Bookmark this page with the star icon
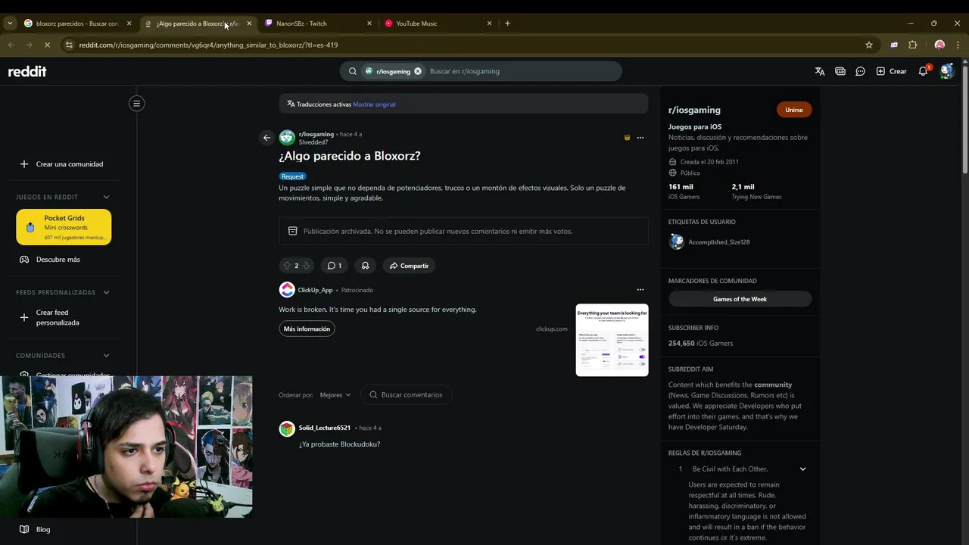 [869, 45]
